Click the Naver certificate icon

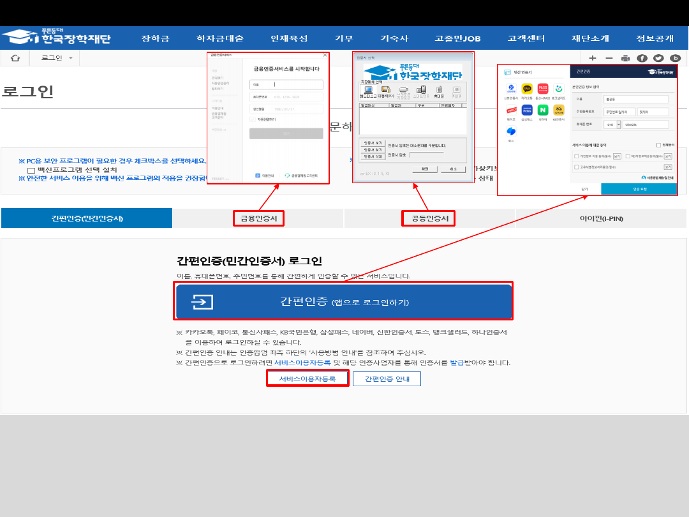(543, 110)
